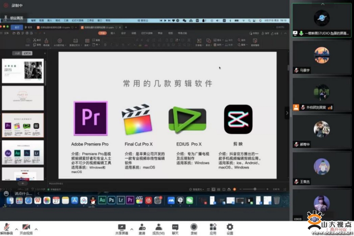The image size is (354, 236).
Task: Expand audio options next to 解除静音
Action: (x=17, y=229)
